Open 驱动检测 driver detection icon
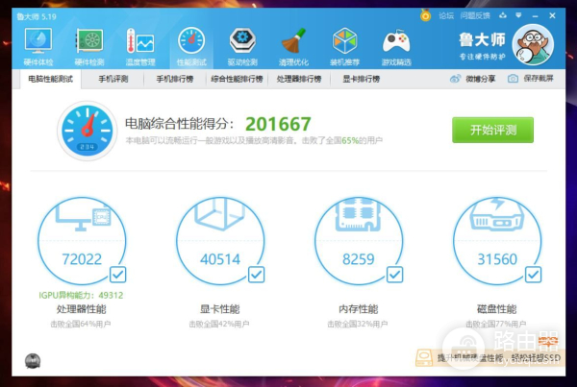This screenshot has height=387, width=577. 242,45
